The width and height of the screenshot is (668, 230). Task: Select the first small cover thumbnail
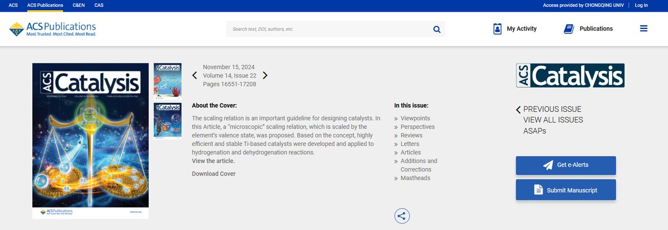(168, 81)
